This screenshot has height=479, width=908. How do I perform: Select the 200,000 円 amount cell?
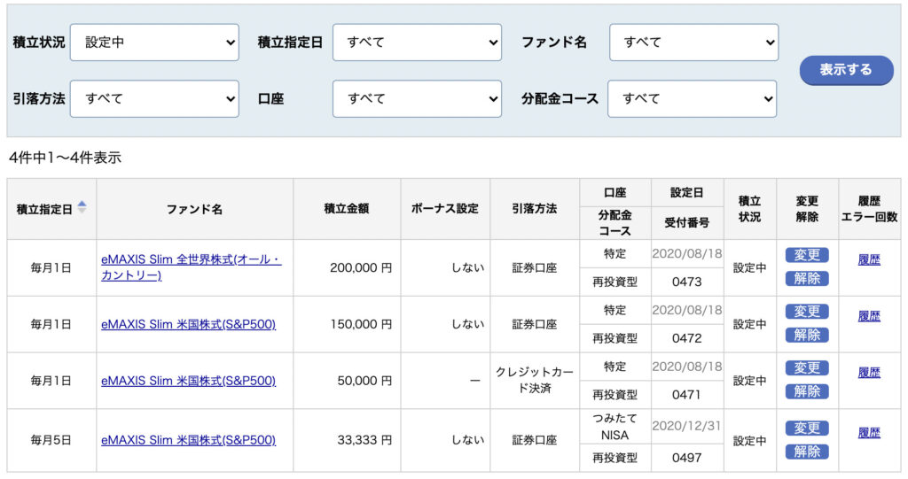click(347, 268)
